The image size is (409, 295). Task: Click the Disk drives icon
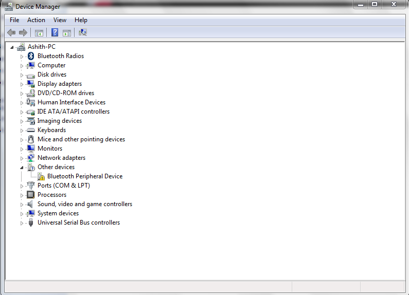point(31,76)
